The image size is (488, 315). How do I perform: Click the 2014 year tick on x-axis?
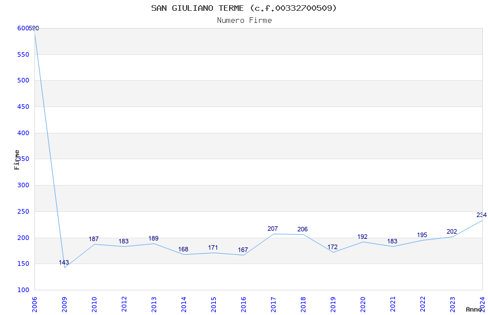(184, 304)
